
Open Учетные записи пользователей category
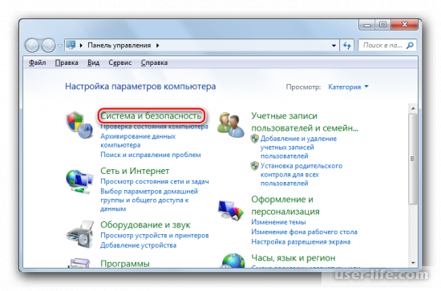(305, 122)
